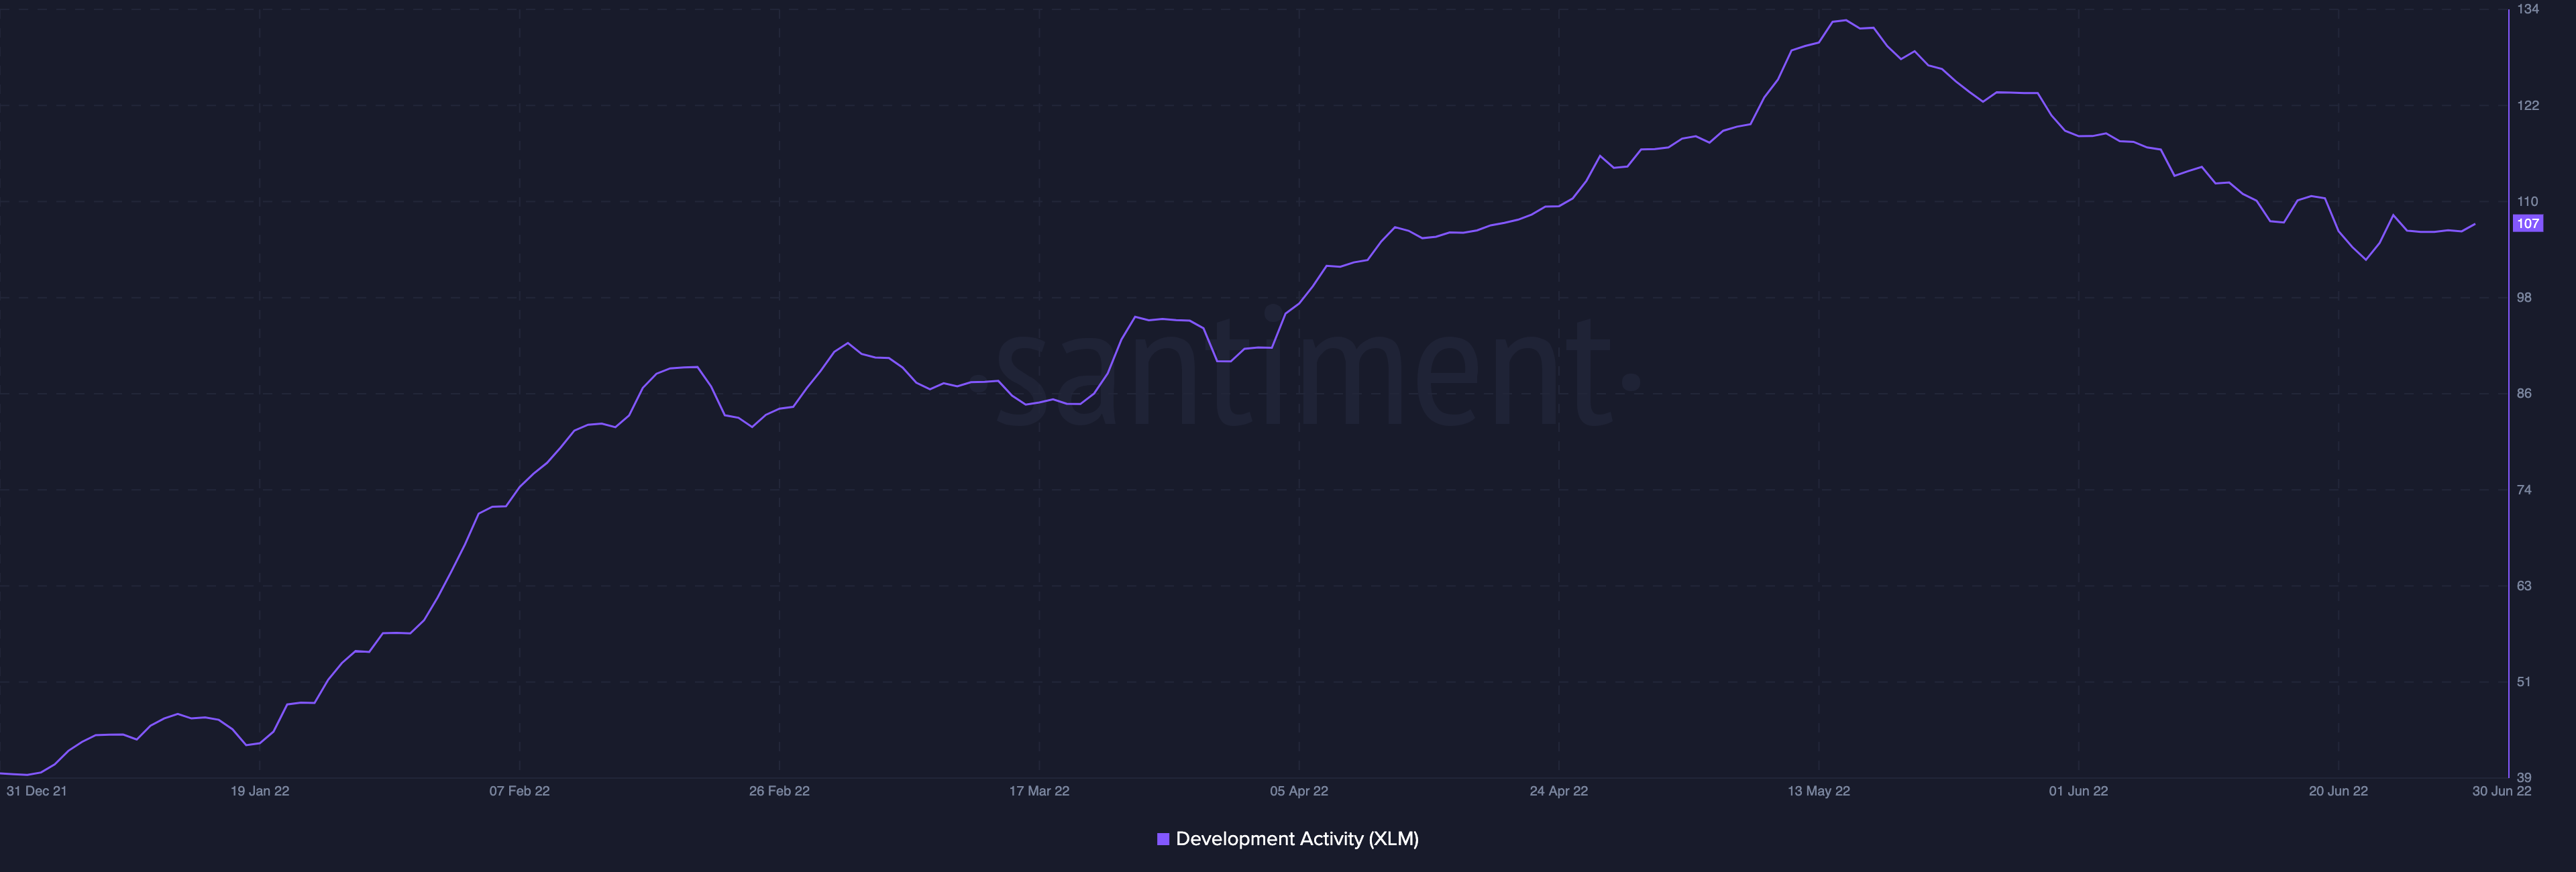Click the purple 107 current value badge
Image resolution: width=2576 pixels, height=872 pixels.
2527,224
